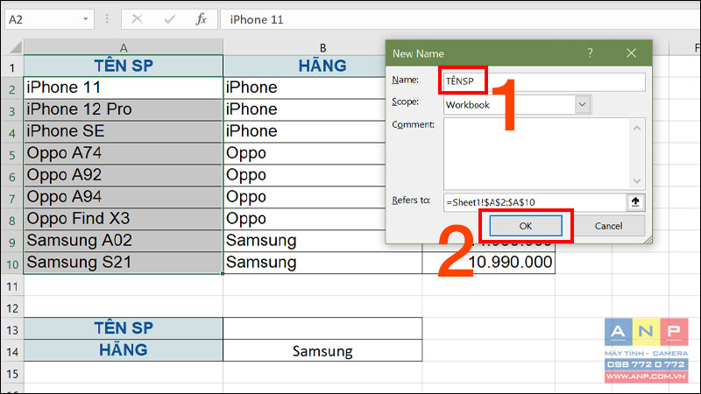Click cell B2 containing iPhone

(x=304, y=88)
